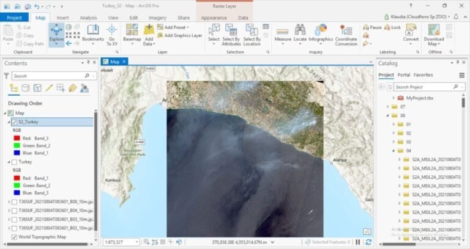Enable the B08_10m raster layer
Viewport: 470px width, 249px height.
tap(14, 202)
